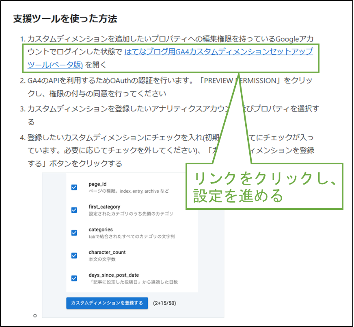
Task: Select the first_category label text
Action: pos(104,207)
